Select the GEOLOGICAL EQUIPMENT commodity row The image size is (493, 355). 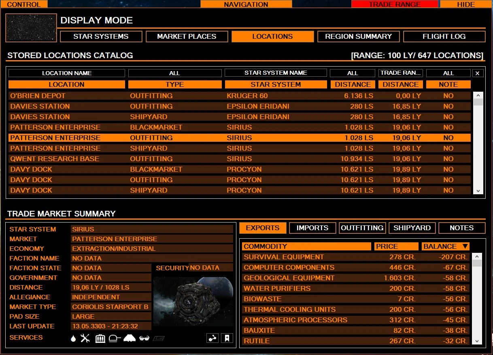(356, 278)
